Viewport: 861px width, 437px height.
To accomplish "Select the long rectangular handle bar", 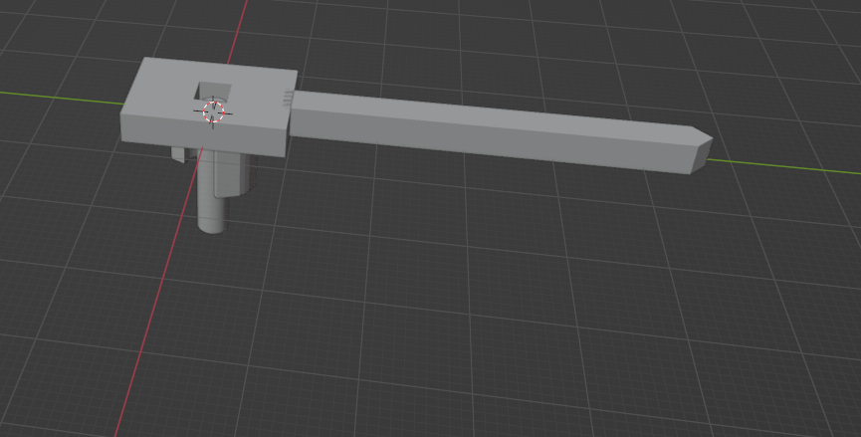I will pos(500,131).
